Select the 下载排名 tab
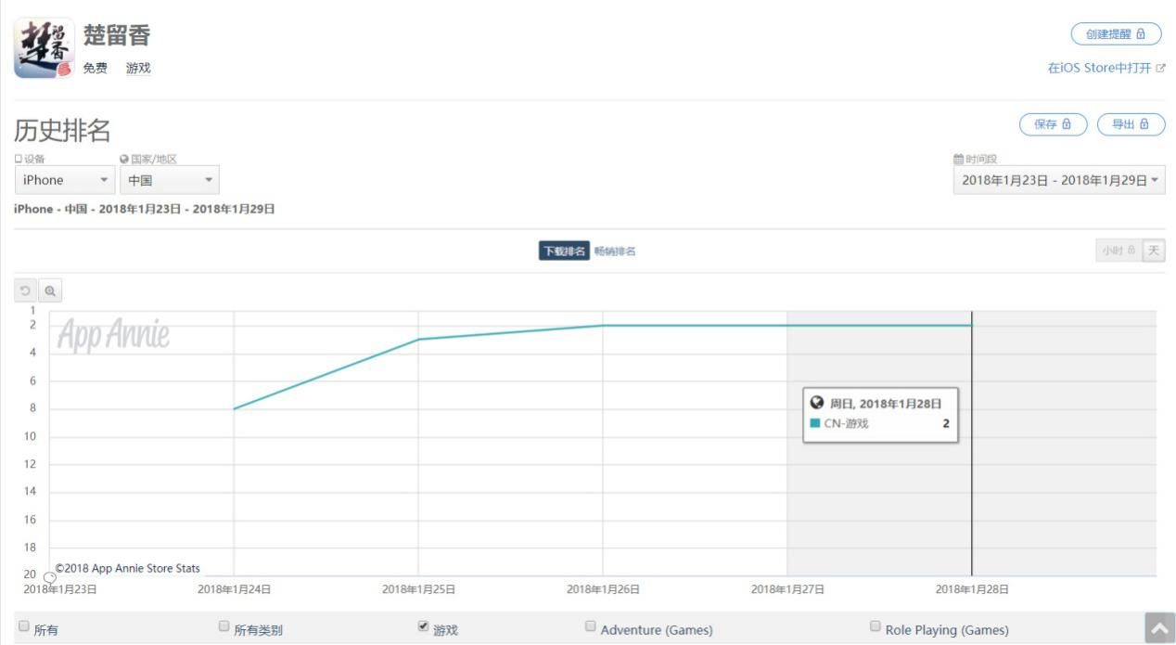 pos(564,252)
